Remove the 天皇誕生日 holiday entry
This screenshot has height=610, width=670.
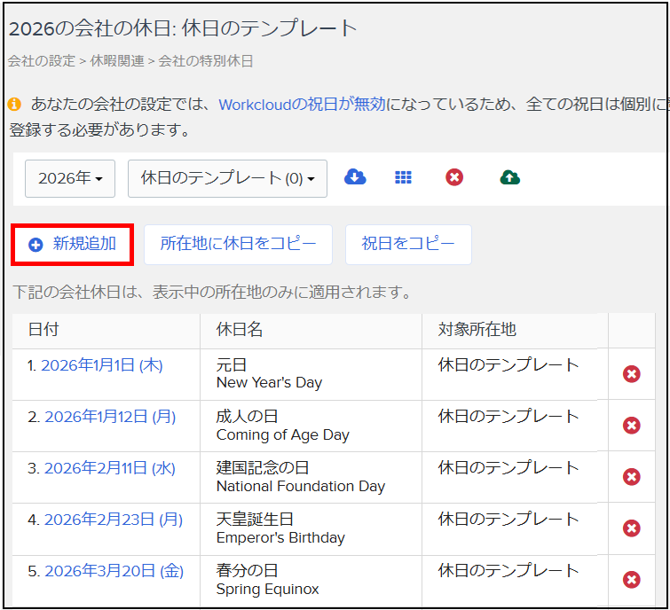click(632, 528)
